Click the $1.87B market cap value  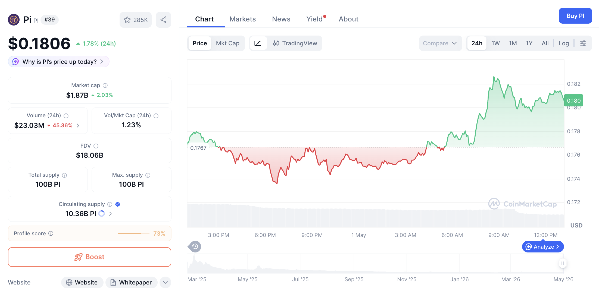(x=77, y=95)
